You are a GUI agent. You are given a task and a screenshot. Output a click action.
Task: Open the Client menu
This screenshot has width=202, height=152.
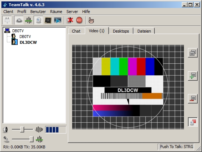pyautogui.click(x=8, y=12)
